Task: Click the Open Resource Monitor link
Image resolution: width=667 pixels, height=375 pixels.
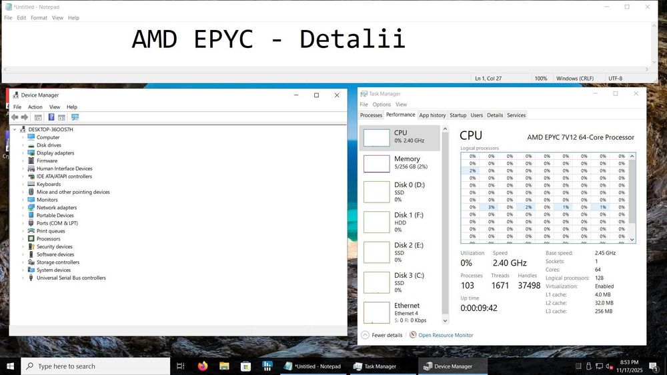Action: click(x=446, y=335)
